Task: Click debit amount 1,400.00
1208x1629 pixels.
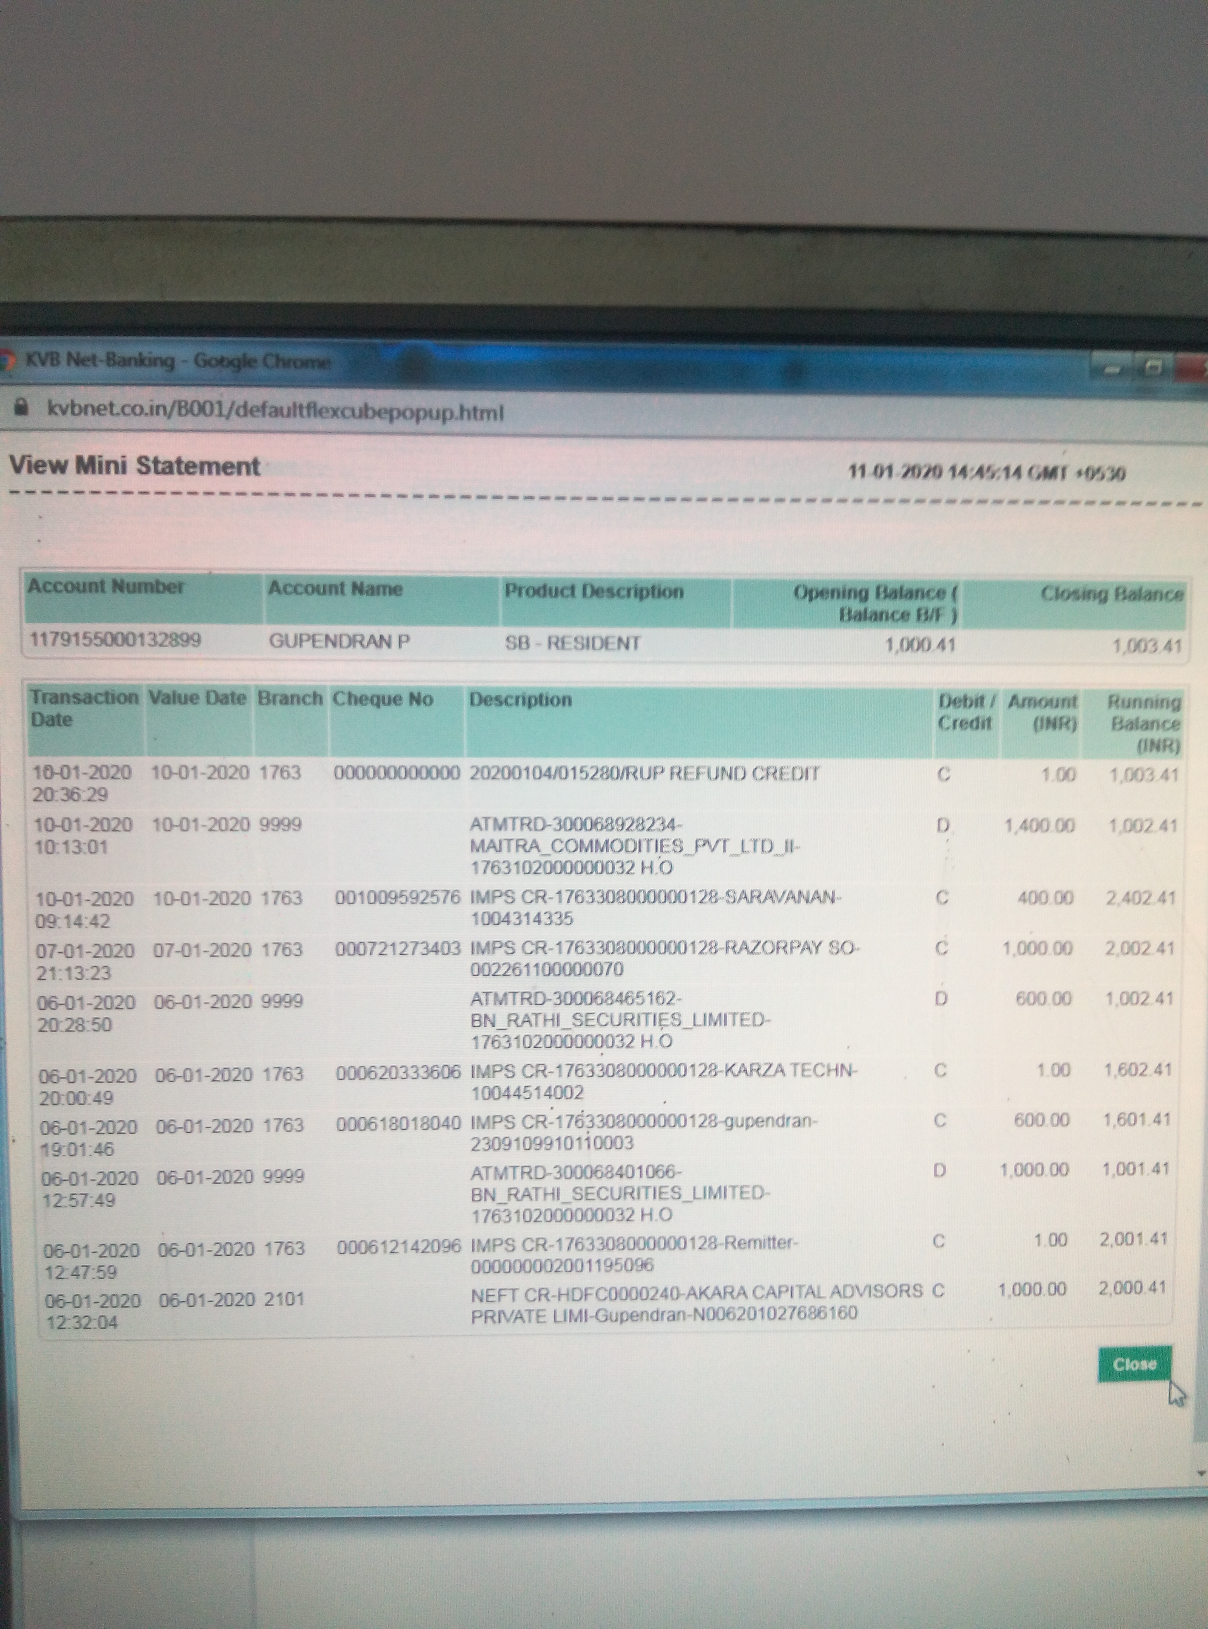Action: tap(1039, 826)
